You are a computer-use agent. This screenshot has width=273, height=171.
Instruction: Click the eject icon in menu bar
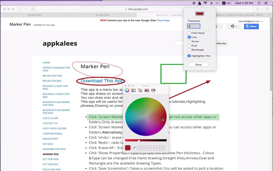pyautogui.click(x=212, y=3)
